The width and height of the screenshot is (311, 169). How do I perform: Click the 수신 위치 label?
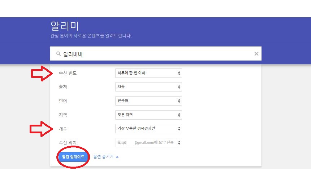click(68, 143)
